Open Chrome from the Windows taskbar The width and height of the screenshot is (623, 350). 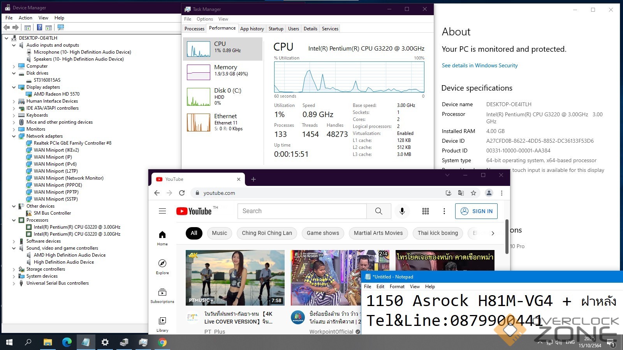point(162,342)
